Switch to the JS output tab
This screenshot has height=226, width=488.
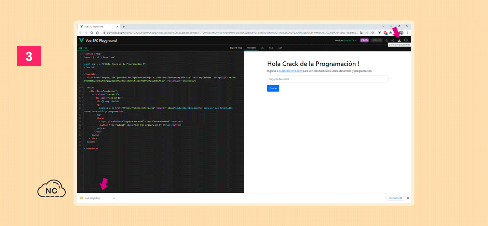coord(263,48)
